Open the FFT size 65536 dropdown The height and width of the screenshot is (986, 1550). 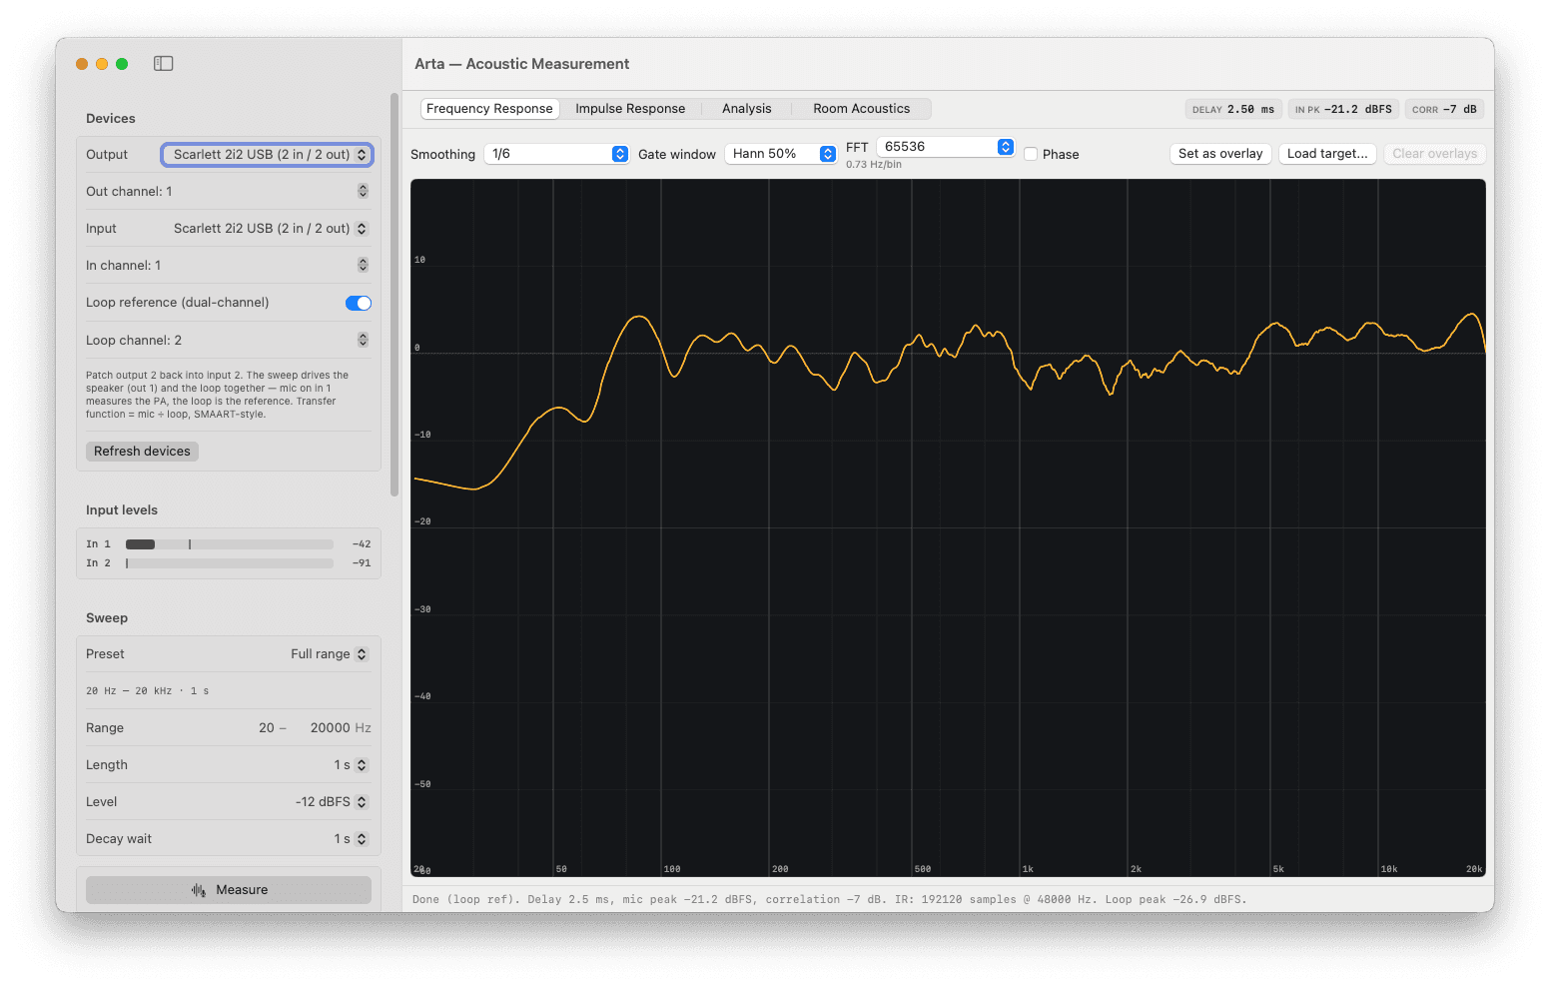pyautogui.click(x=945, y=147)
